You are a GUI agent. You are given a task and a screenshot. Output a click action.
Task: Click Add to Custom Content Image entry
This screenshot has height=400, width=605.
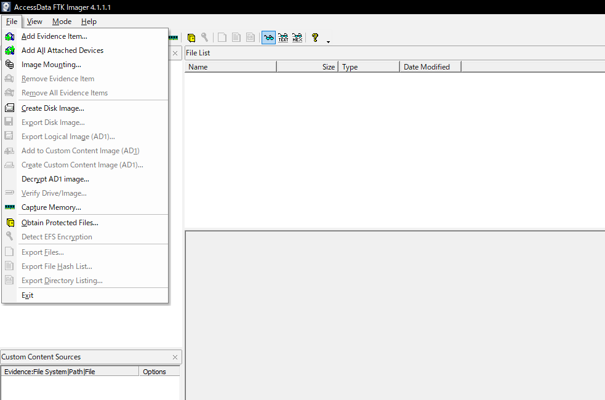pyautogui.click(x=86, y=151)
